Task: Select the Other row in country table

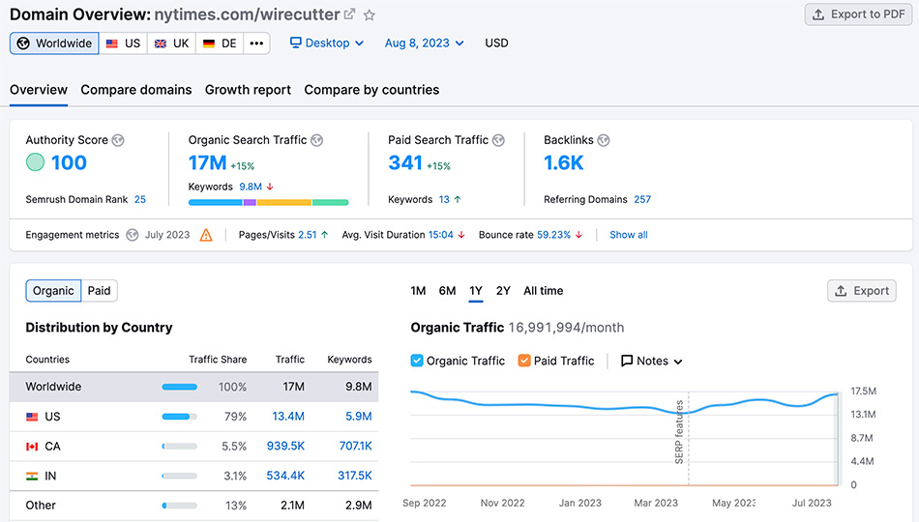Action: [x=194, y=506]
